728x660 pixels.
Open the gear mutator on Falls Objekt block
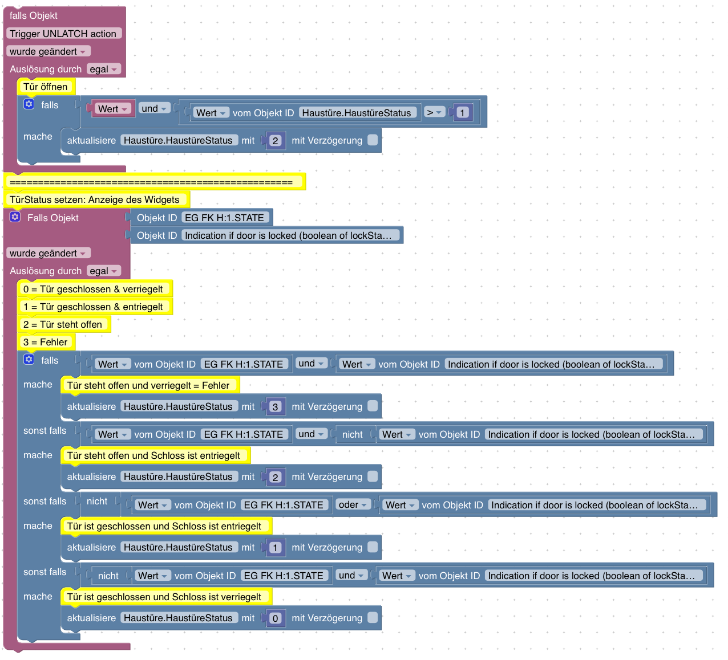tap(15, 217)
